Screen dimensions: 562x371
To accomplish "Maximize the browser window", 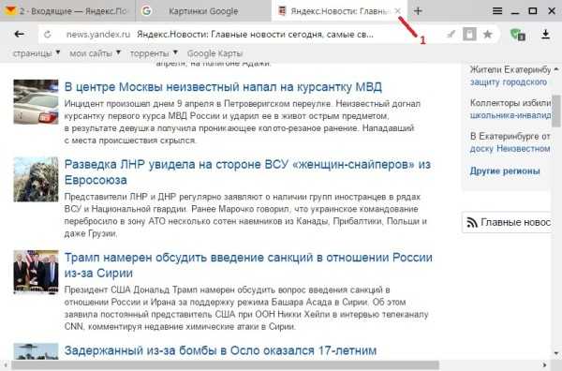I will coord(533,11).
